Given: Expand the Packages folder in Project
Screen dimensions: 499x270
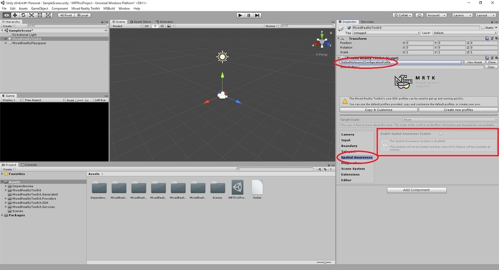Looking at the screenshot, I should [3, 215].
